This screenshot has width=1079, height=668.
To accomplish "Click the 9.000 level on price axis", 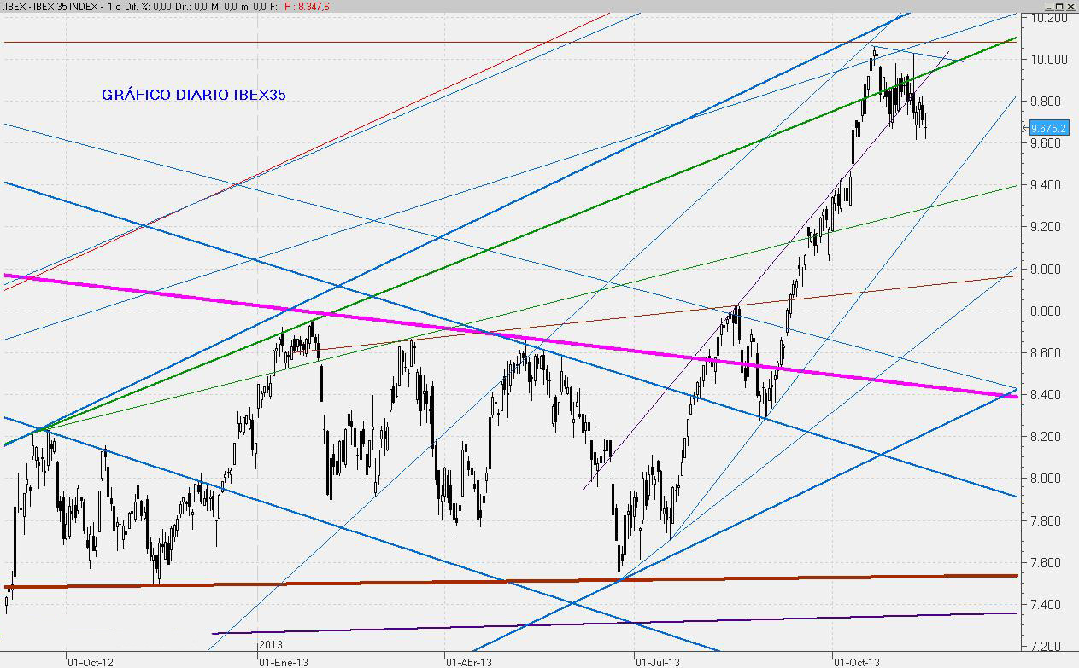I will point(1047,270).
